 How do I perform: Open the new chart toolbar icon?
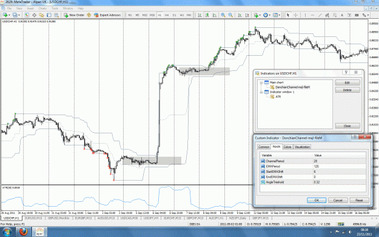point(5,15)
